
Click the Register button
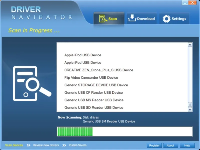[154, 145]
